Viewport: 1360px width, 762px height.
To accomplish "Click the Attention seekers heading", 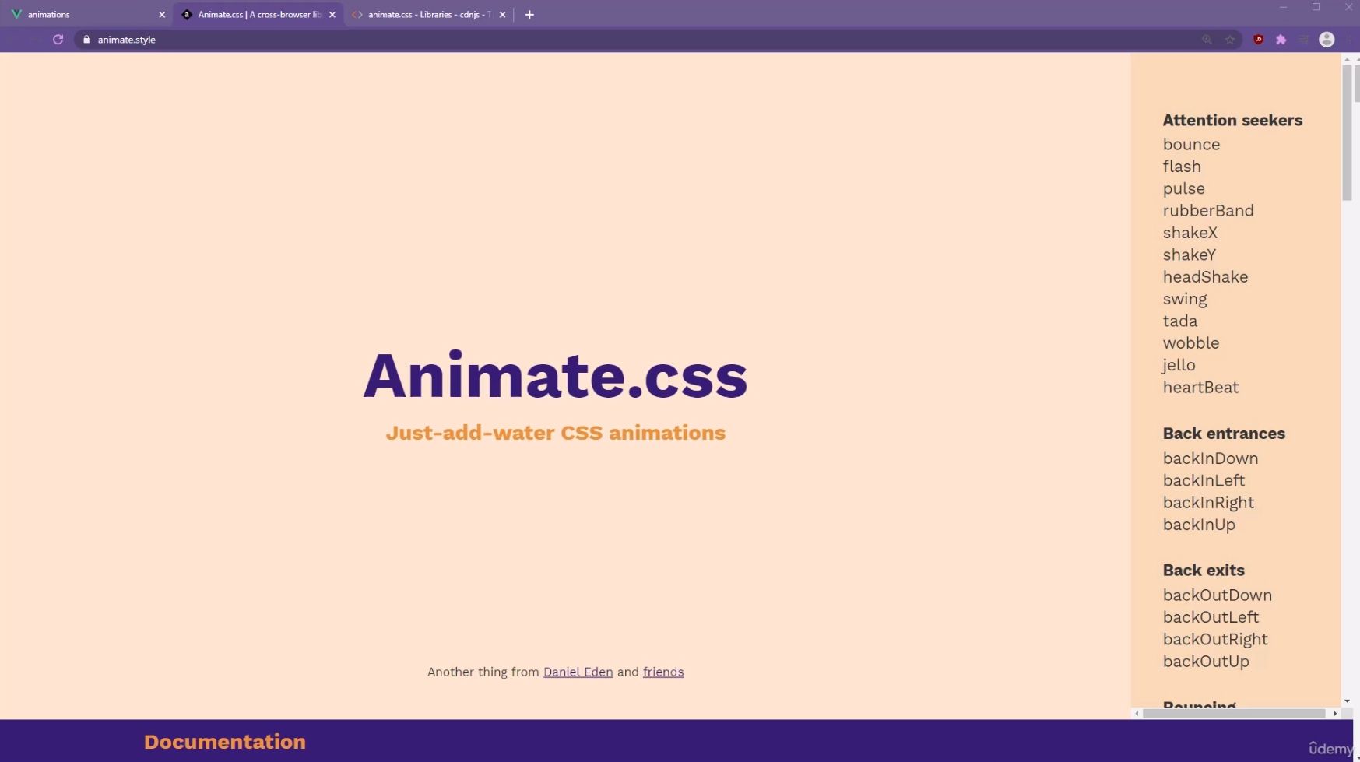I will coord(1232,120).
